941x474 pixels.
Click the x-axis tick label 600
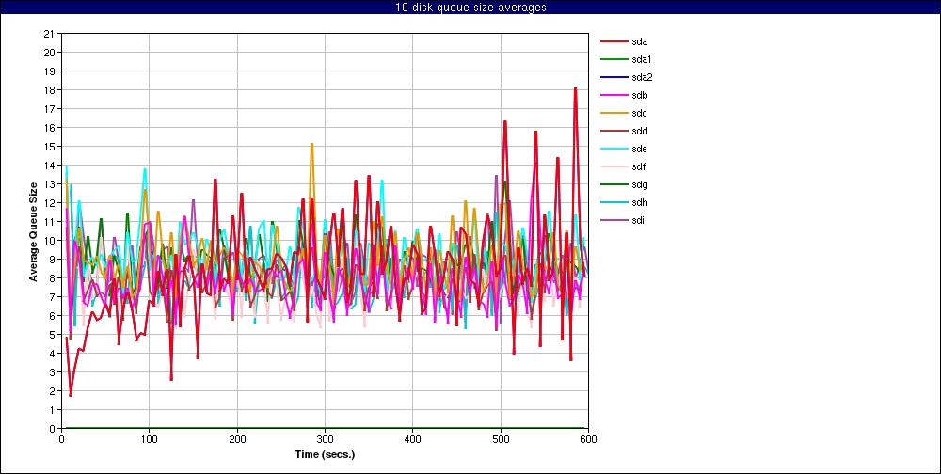587,439
